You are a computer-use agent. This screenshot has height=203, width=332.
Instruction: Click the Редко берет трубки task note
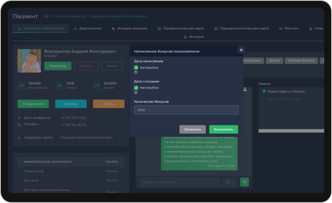tap(284, 99)
